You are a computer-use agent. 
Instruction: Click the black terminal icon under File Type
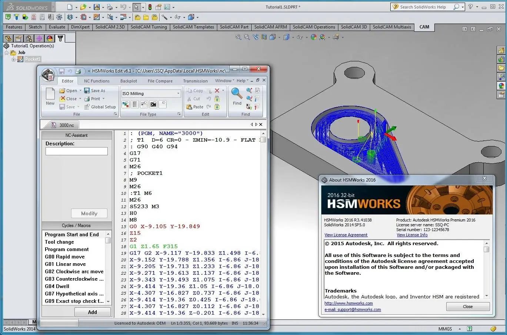pyautogui.click(x=153, y=104)
